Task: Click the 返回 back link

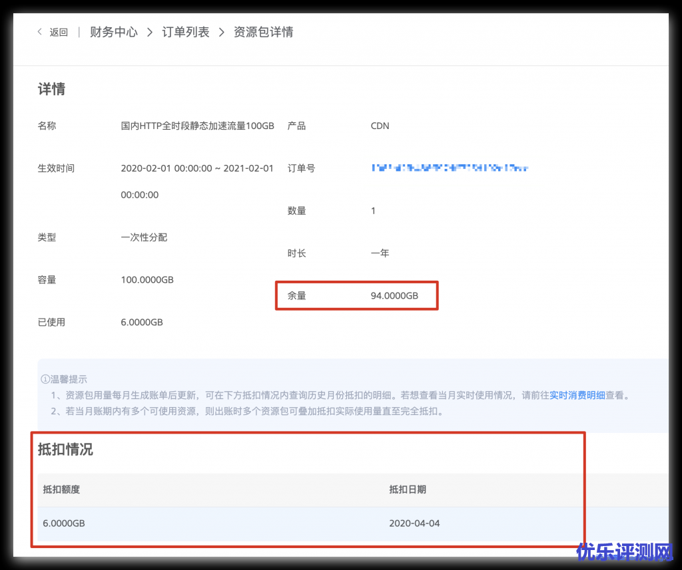Action: pyautogui.click(x=59, y=32)
